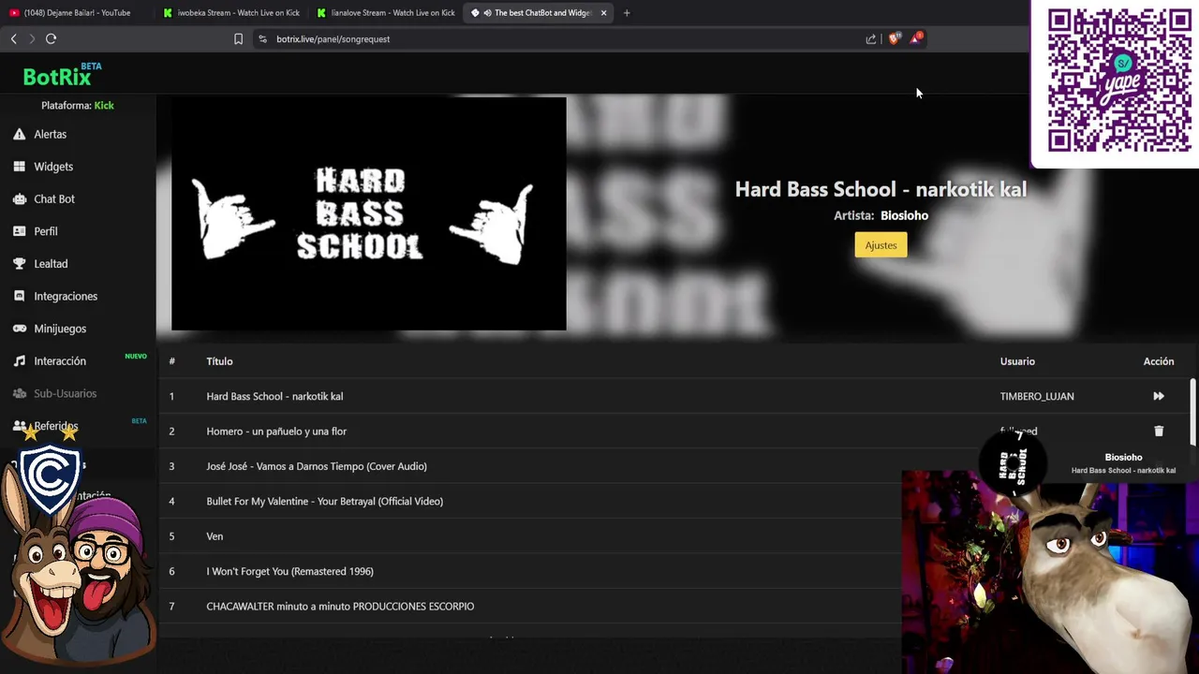The image size is (1199, 674).
Task: Click 'Bullet For My Valentine - Your Betrayal' row
Action: pyautogui.click(x=530, y=502)
